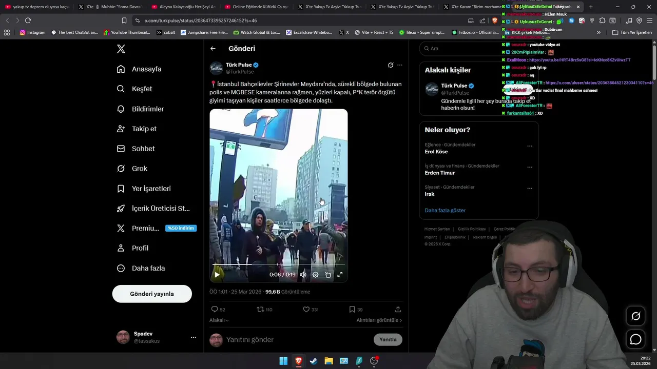Open Gizlilik Politikası footer link

(472, 229)
